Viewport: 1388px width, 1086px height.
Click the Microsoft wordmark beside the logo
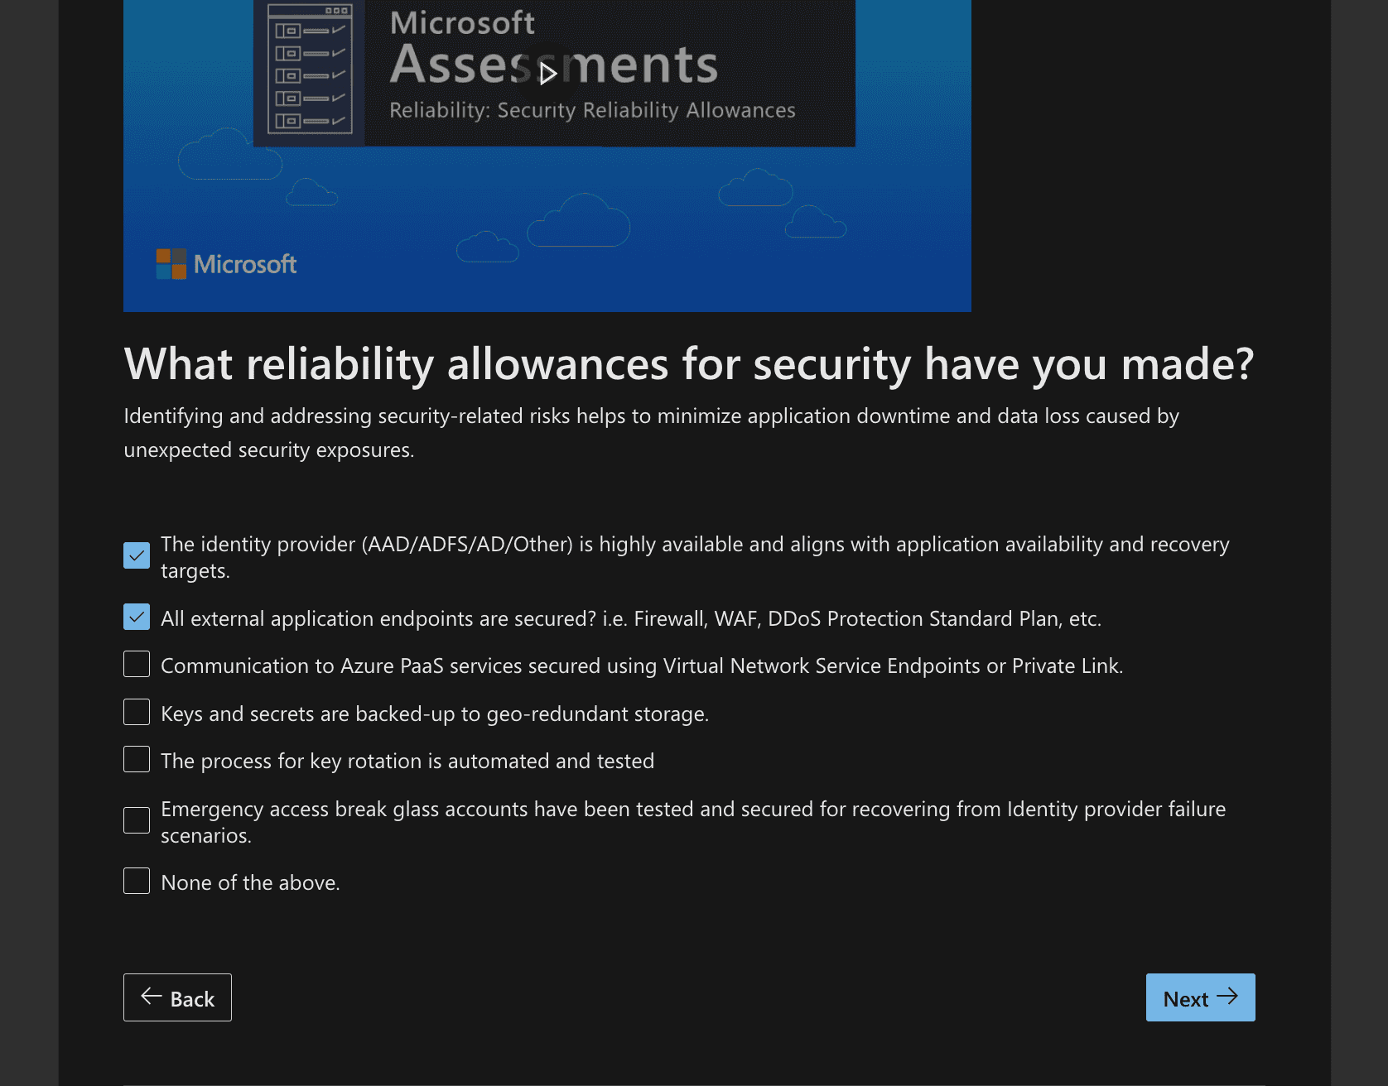coord(245,264)
